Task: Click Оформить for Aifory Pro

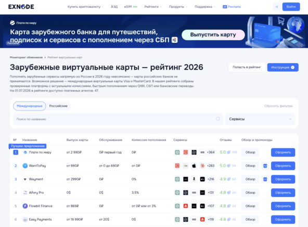Action: (x=283, y=193)
